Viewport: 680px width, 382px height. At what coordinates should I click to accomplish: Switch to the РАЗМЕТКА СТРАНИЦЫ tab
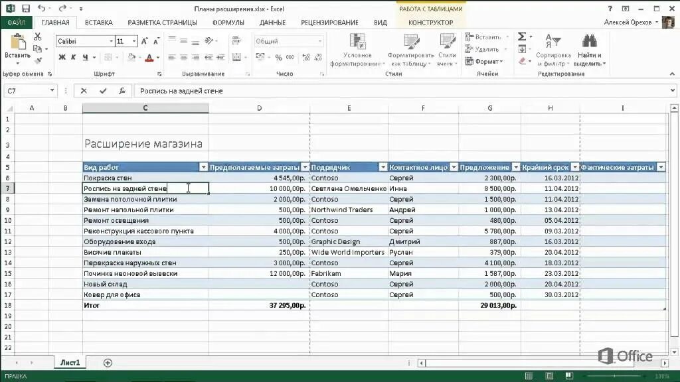(162, 23)
